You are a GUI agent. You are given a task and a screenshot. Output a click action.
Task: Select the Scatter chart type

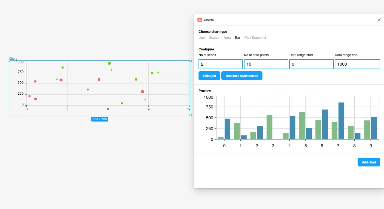tap(214, 38)
